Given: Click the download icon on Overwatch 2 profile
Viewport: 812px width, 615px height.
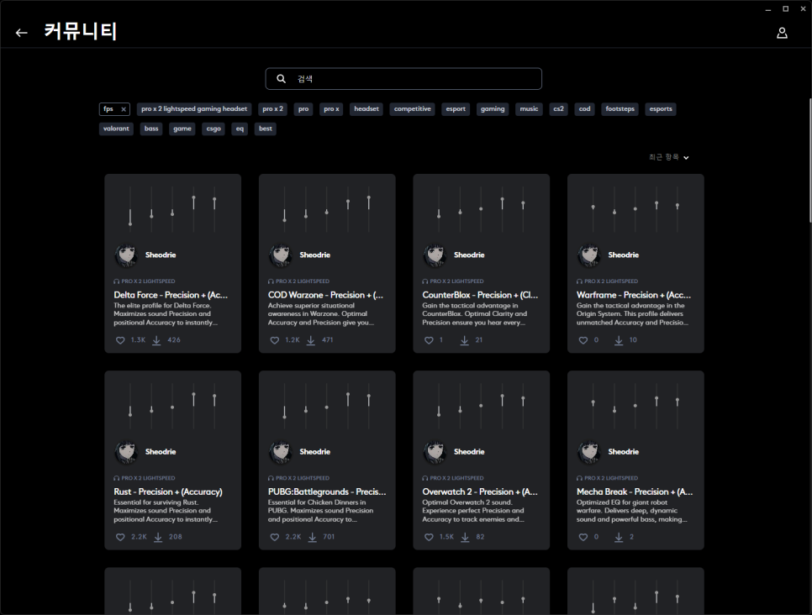Looking at the screenshot, I should point(465,537).
